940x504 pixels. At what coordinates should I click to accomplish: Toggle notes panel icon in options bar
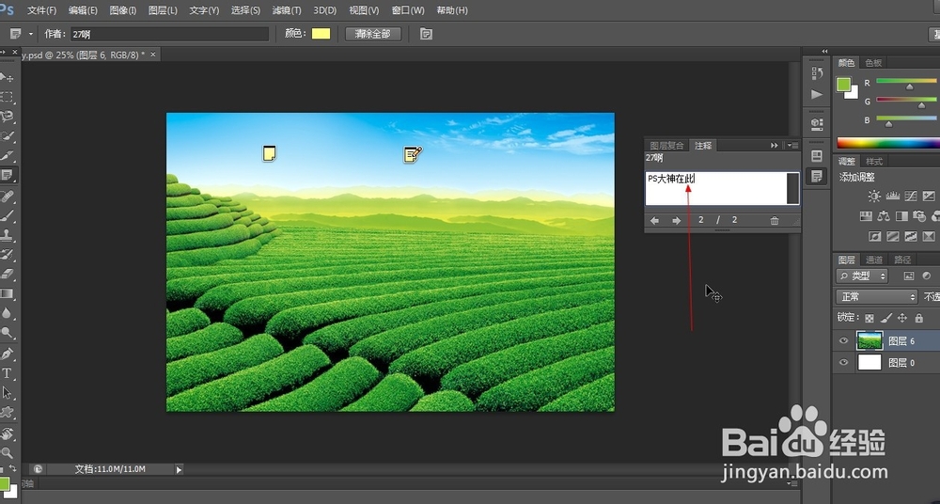click(426, 34)
